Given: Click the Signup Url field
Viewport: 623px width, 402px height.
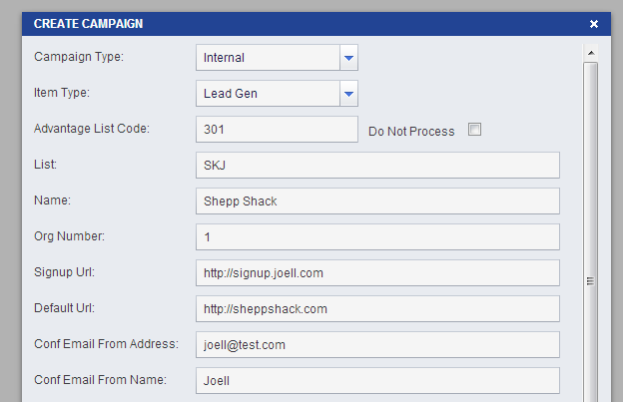Looking at the screenshot, I should click(377, 273).
